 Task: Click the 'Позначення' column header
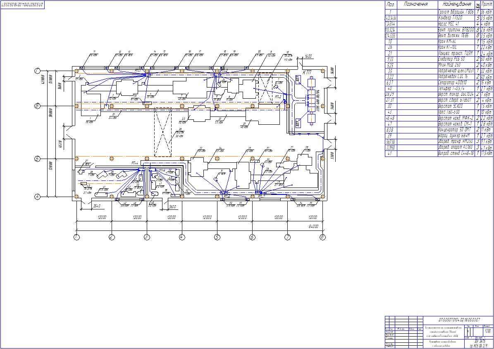tap(415, 5)
